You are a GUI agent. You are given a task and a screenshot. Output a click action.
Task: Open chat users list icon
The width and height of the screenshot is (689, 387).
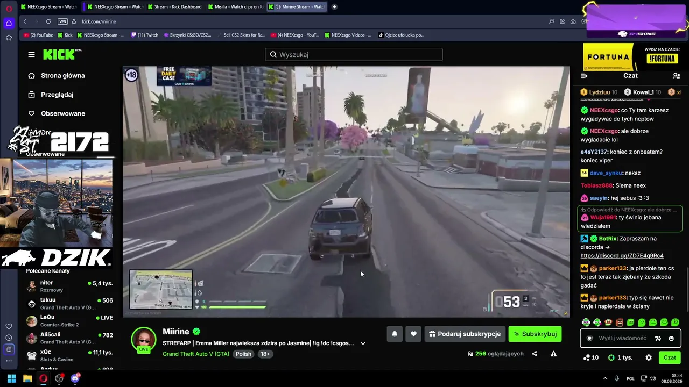tap(676, 76)
